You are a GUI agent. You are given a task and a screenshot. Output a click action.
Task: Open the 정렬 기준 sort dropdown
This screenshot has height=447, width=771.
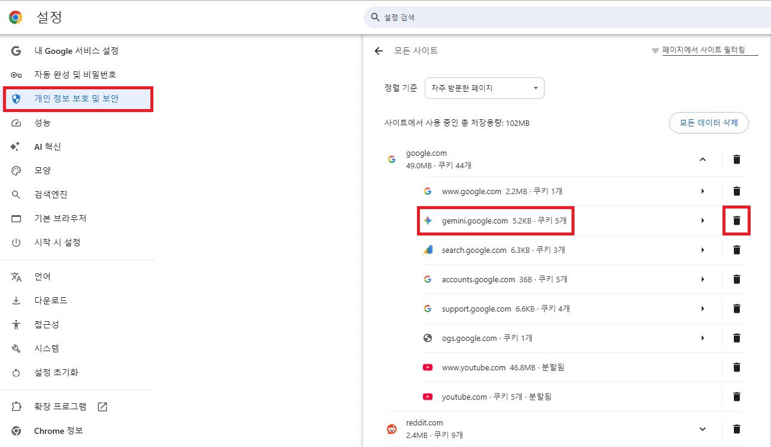[484, 88]
